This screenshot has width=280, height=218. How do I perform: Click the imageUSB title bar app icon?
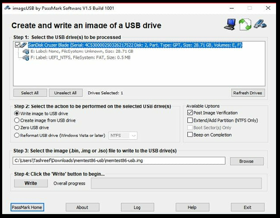7,8
